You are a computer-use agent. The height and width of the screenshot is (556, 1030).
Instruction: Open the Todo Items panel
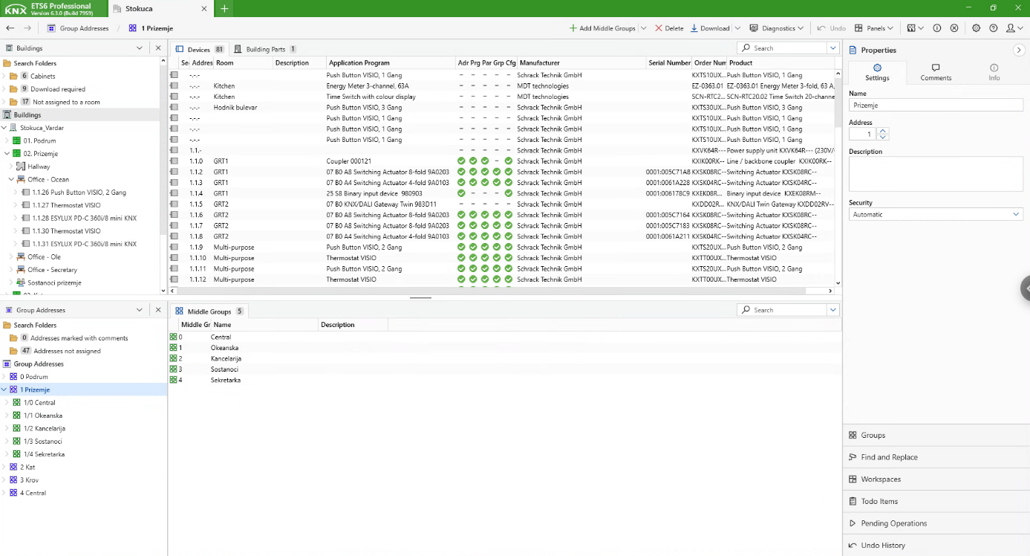(879, 501)
